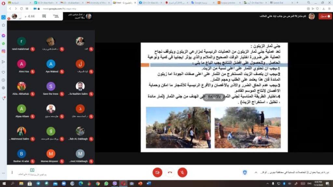Open the Opera sidebar history clock icon
Viewport: 333px width, 187px height.
pos(3,80)
